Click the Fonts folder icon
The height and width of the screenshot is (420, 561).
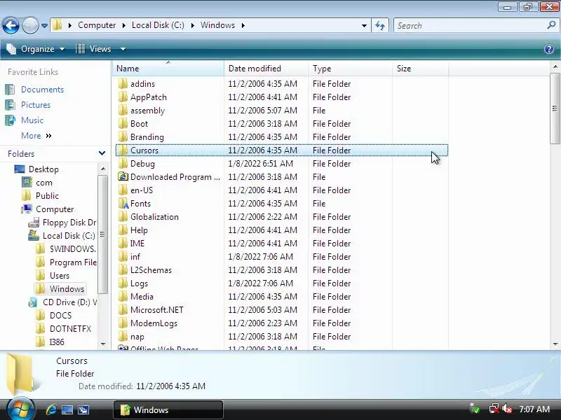pyautogui.click(x=123, y=204)
